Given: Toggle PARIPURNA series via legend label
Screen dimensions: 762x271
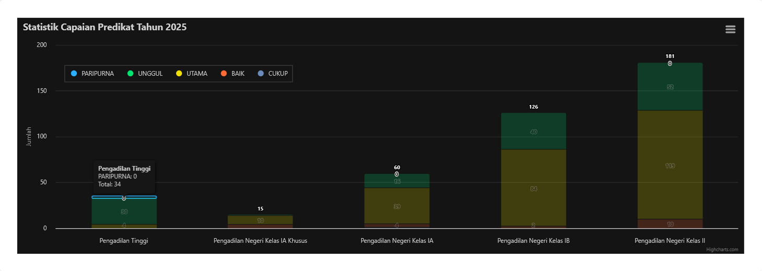Looking at the screenshot, I should [97, 74].
